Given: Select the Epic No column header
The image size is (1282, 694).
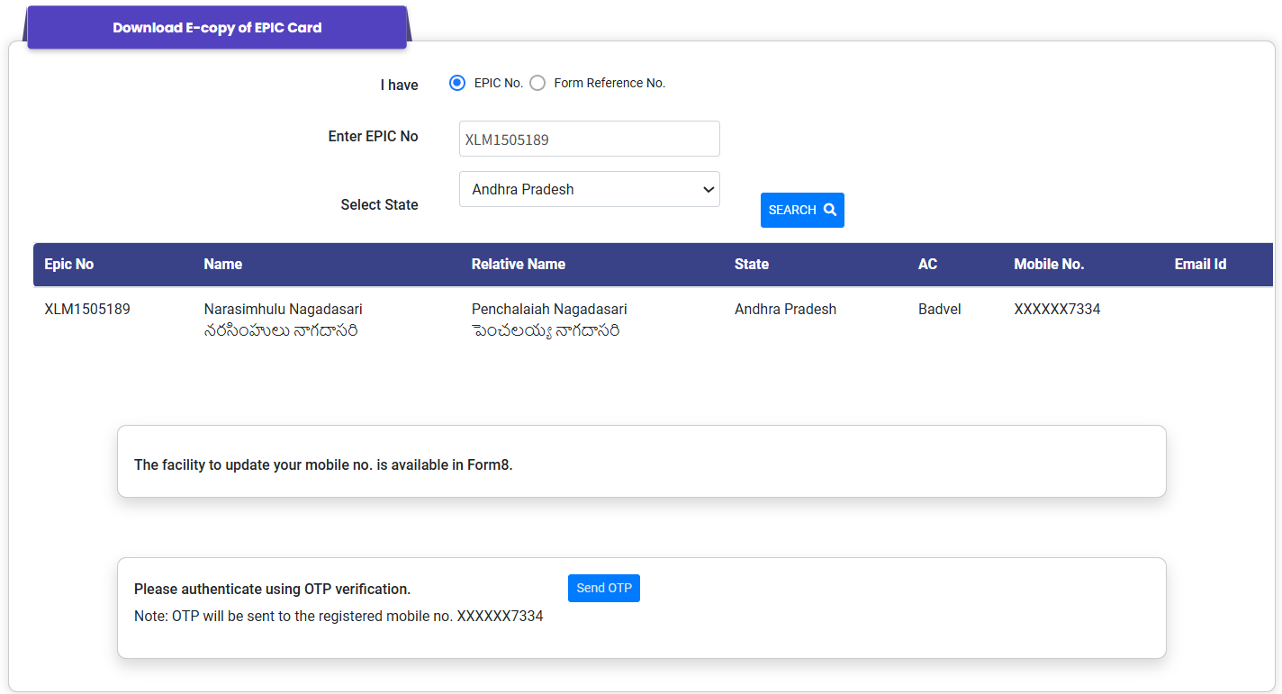Looking at the screenshot, I should 69,264.
